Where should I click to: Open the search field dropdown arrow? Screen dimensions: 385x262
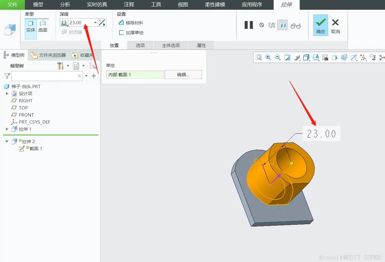pos(86,76)
